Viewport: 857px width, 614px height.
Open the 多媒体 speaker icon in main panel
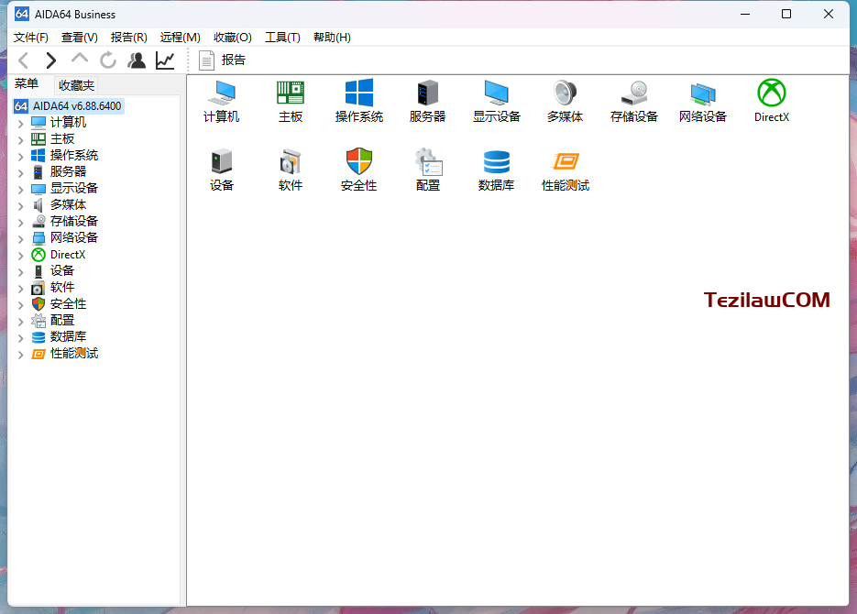[566, 101]
